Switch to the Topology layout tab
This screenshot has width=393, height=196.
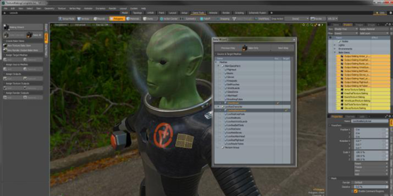point(138,13)
